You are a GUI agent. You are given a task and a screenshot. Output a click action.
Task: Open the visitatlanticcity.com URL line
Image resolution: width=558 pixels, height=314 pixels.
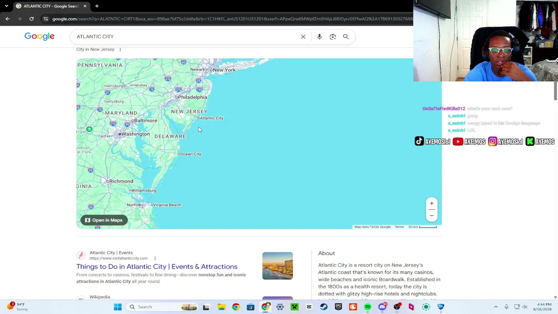(119, 258)
